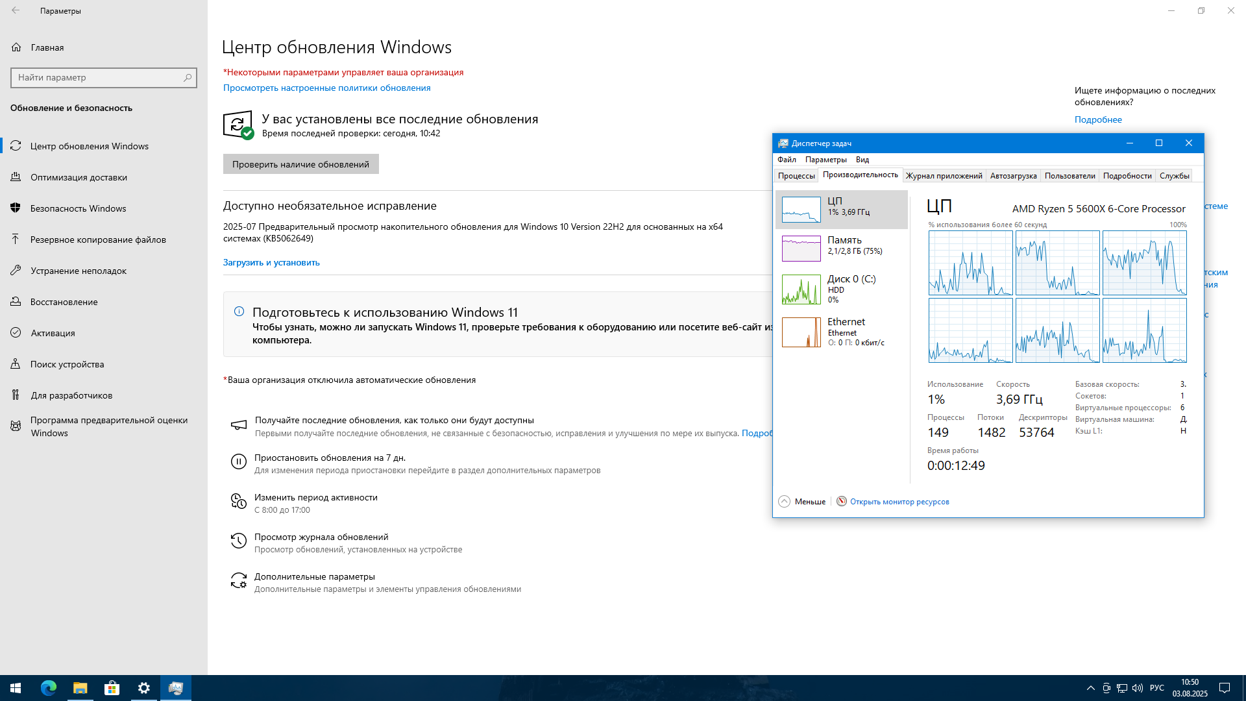
Task: Collapse Task Manager with Меньше chevron
Action: click(784, 501)
